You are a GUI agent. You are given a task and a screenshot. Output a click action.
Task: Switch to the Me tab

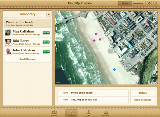click(x=88, y=113)
